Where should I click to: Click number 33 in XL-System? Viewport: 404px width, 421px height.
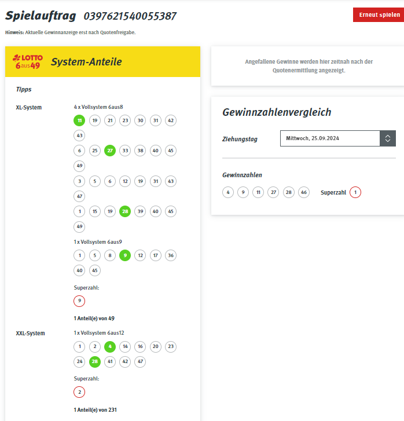pyautogui.click(x=125, y=151)
